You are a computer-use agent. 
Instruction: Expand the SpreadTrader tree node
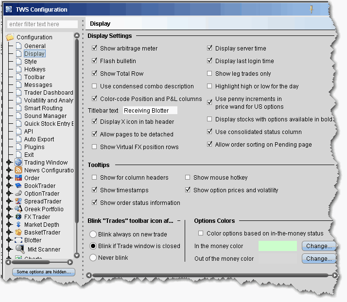pos(9,201)
